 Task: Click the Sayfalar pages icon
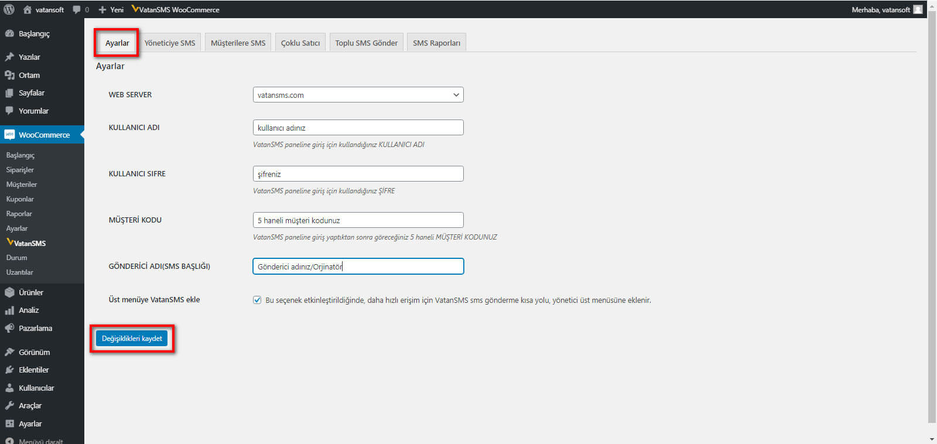click(9, 93)
